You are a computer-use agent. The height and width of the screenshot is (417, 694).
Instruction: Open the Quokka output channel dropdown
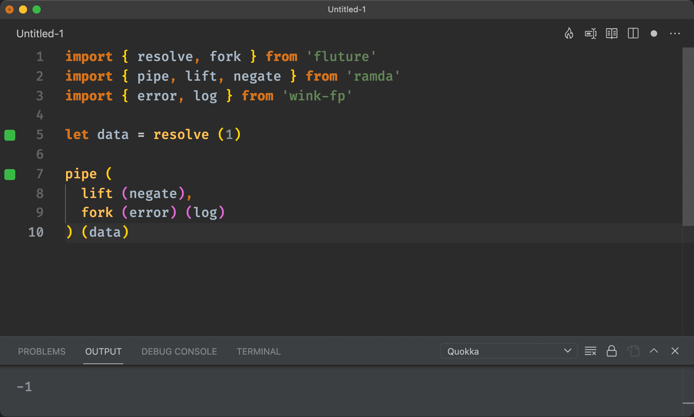click(509, 351)
